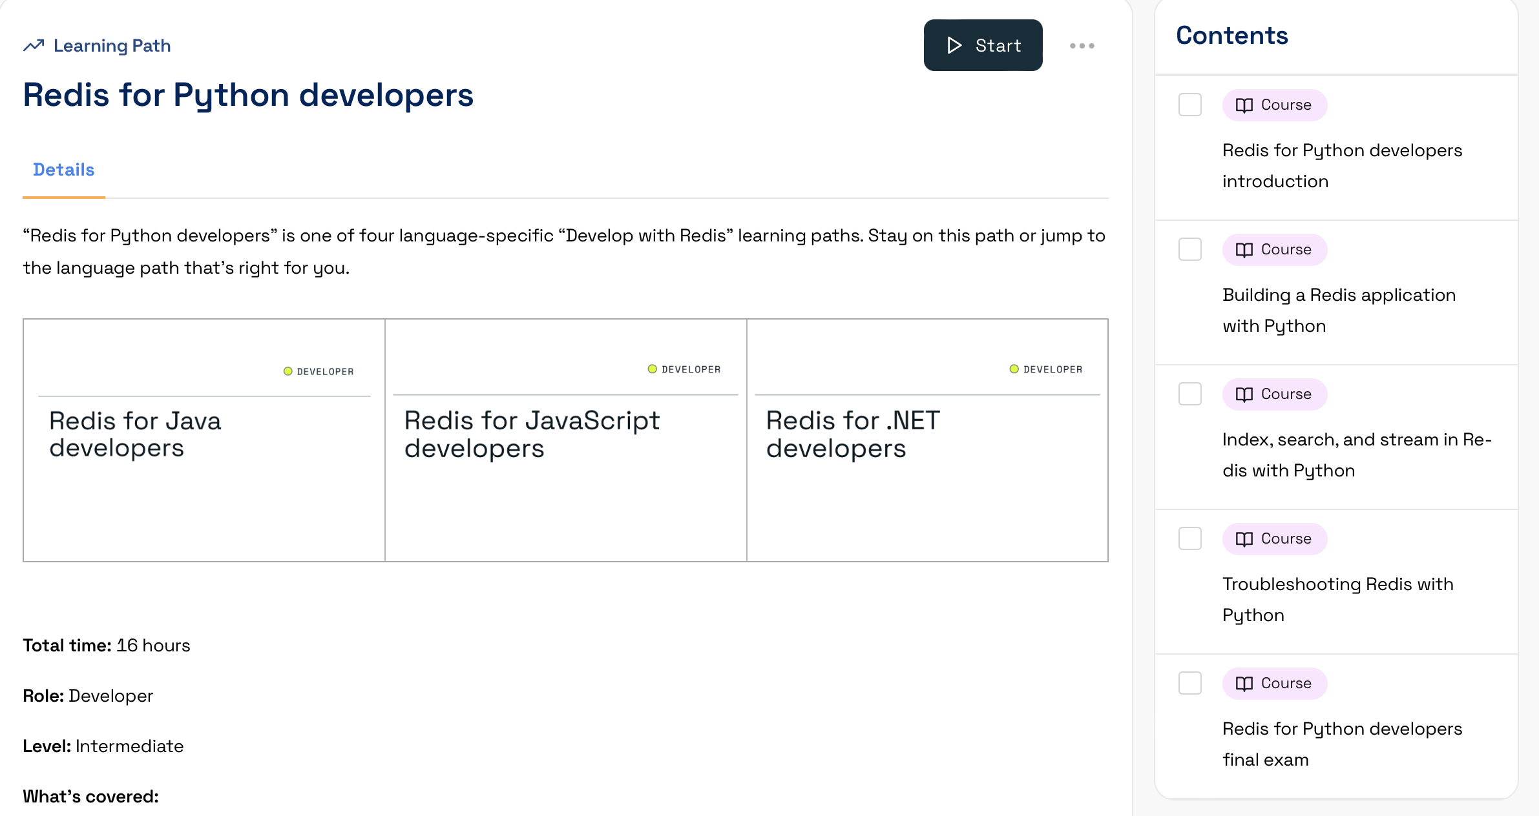Toggle checkbox for Troubleshooting Redis with Python
The image size is (1539, 816).
pyautogui.click(x=1189, y=538)
